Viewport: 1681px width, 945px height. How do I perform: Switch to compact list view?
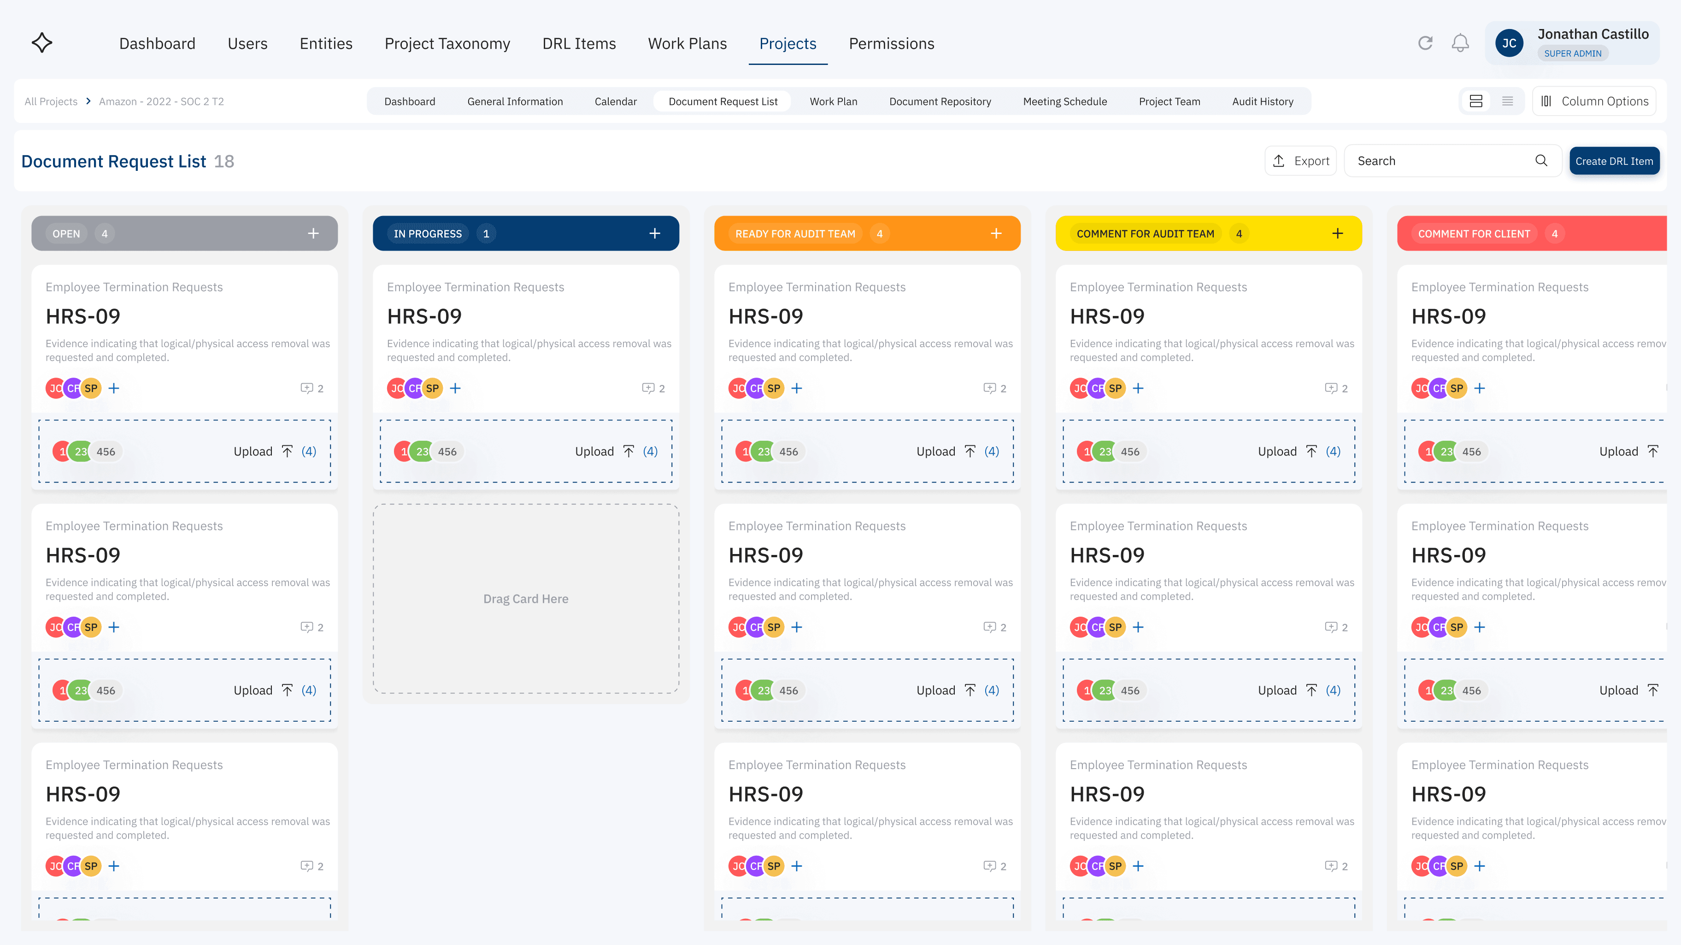tap(1507, 101)
